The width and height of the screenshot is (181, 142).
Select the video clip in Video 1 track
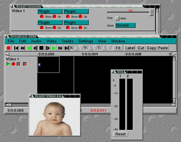pos(48,64)
